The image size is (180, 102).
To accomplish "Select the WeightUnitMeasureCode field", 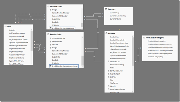I will (x=120, y=46).
